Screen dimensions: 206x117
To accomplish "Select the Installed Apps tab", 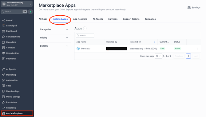I will pos(60,19).
